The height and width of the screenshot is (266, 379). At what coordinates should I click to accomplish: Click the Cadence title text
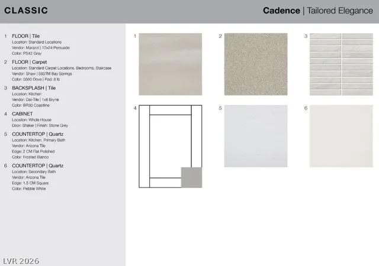[282, 11]
